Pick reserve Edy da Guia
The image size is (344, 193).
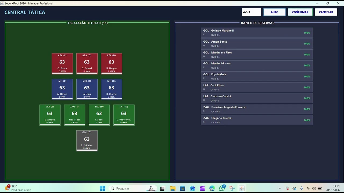tap(257, 76)
